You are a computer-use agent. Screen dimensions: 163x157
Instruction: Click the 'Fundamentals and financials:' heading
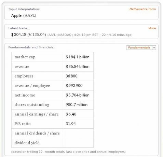(x=31, y=47)
